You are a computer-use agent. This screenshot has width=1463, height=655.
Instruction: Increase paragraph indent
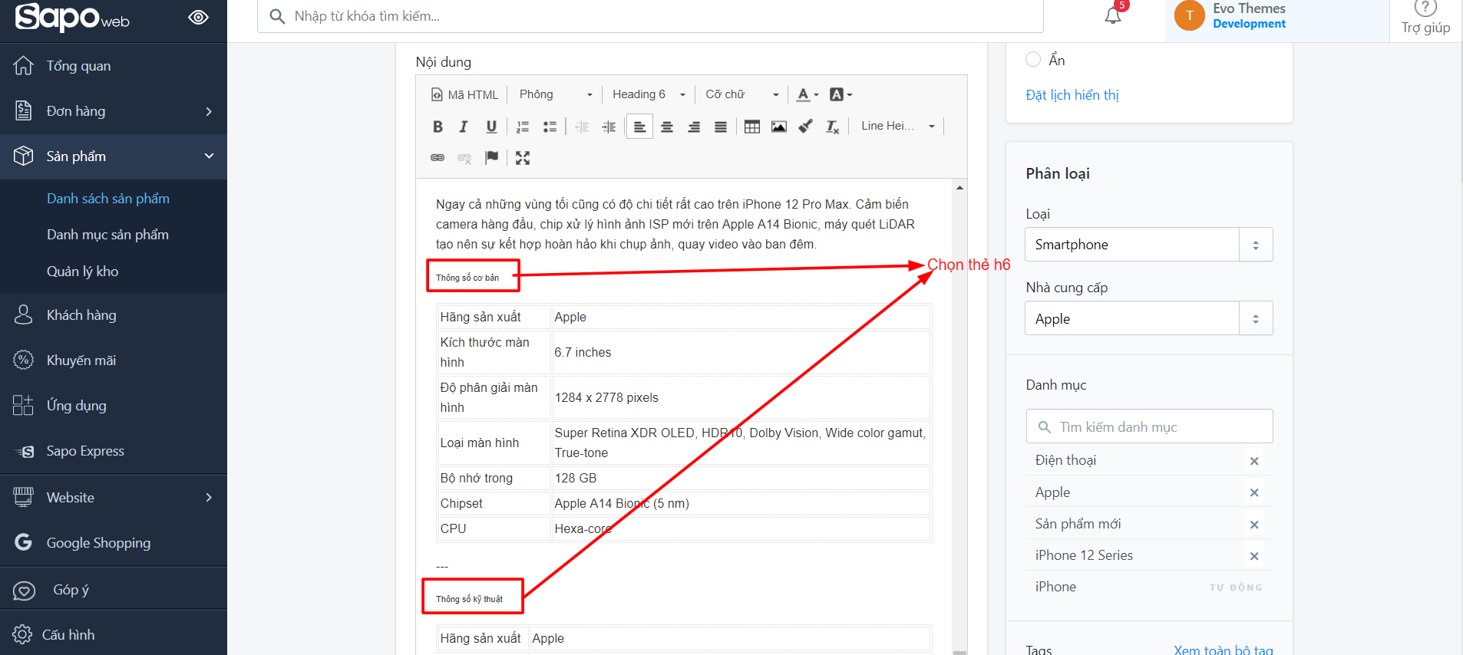coord(609,127)
